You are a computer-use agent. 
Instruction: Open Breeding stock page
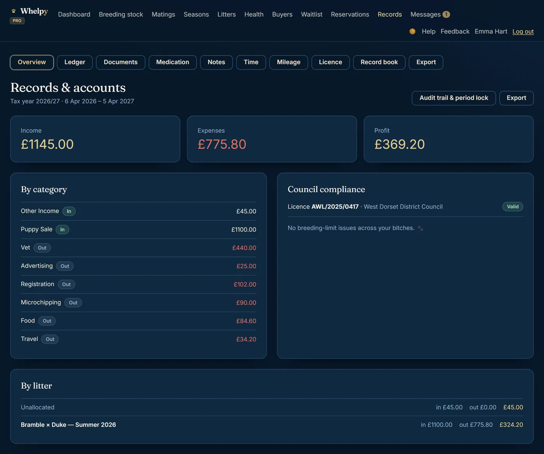[121, 14]
